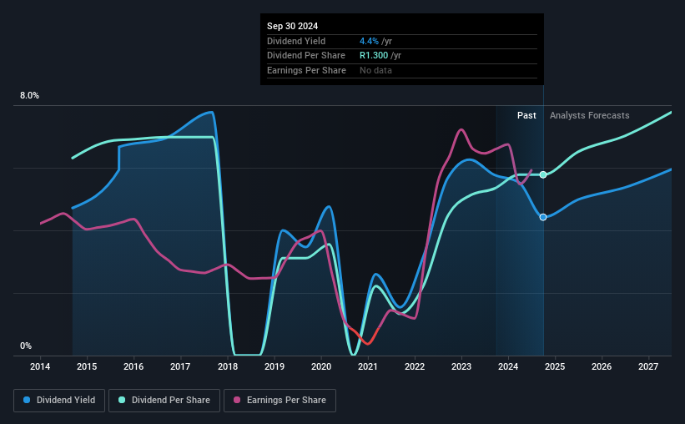Click the 2025 x-axis label
This screenshot has width=685, height=424.
coord(555,366)
